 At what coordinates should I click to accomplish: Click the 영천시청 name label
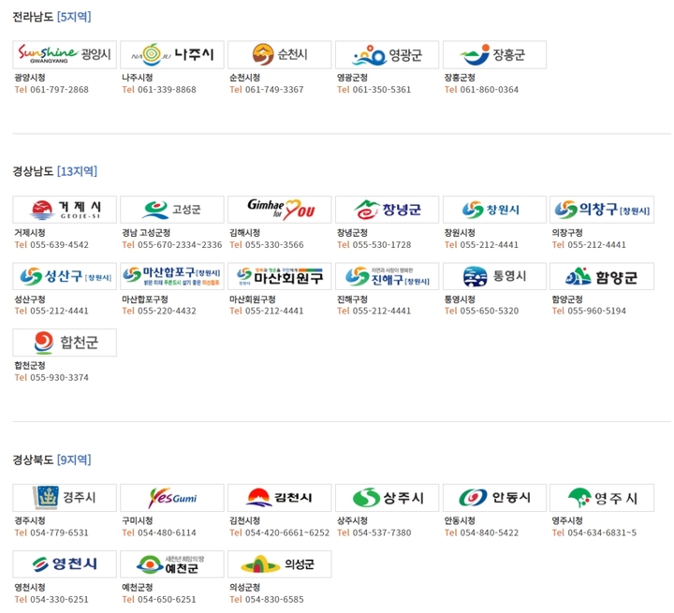pyautogui.click(x=30, y=587)
